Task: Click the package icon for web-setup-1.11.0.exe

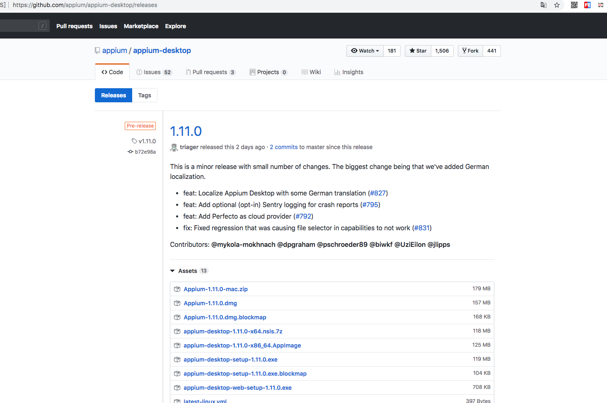Action: click(x=177, y=388)
